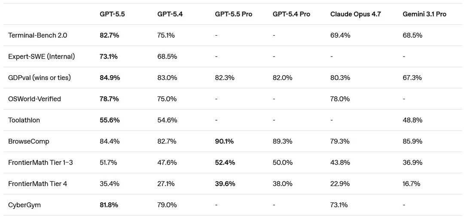Click the GPT-5.5 Pro column header
This screenshot has height=220, width=464.
click(233, 14)
